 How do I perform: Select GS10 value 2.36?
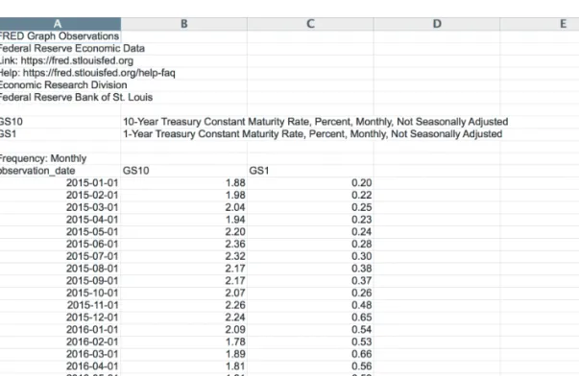184,244
